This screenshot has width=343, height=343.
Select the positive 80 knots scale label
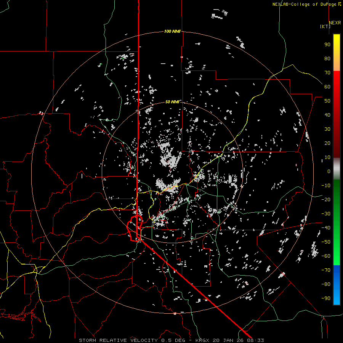(x=327, y=58)
